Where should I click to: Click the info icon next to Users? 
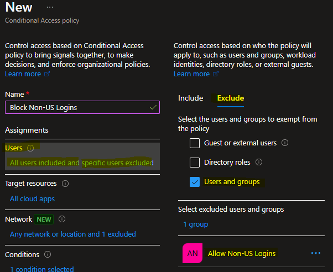(x=30, y=148)
